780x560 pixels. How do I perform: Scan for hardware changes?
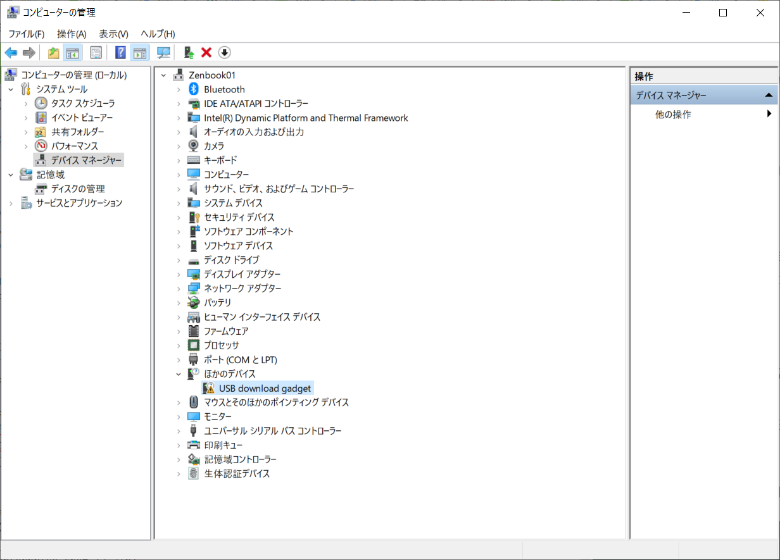coord(163,52)
